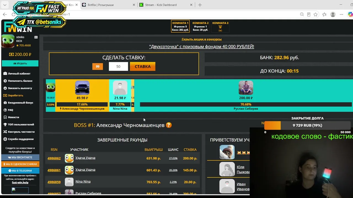The width and height of the screenshot is (353, 198).
Task: Click Юля Пыжова's avatar in the welcome list
Action: click(x=227, y=169)
